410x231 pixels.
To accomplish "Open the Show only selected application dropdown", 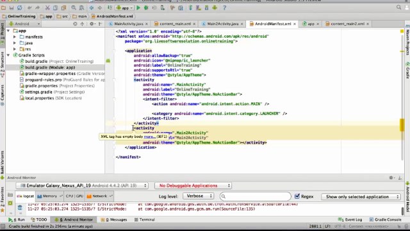I will point(361,196).
